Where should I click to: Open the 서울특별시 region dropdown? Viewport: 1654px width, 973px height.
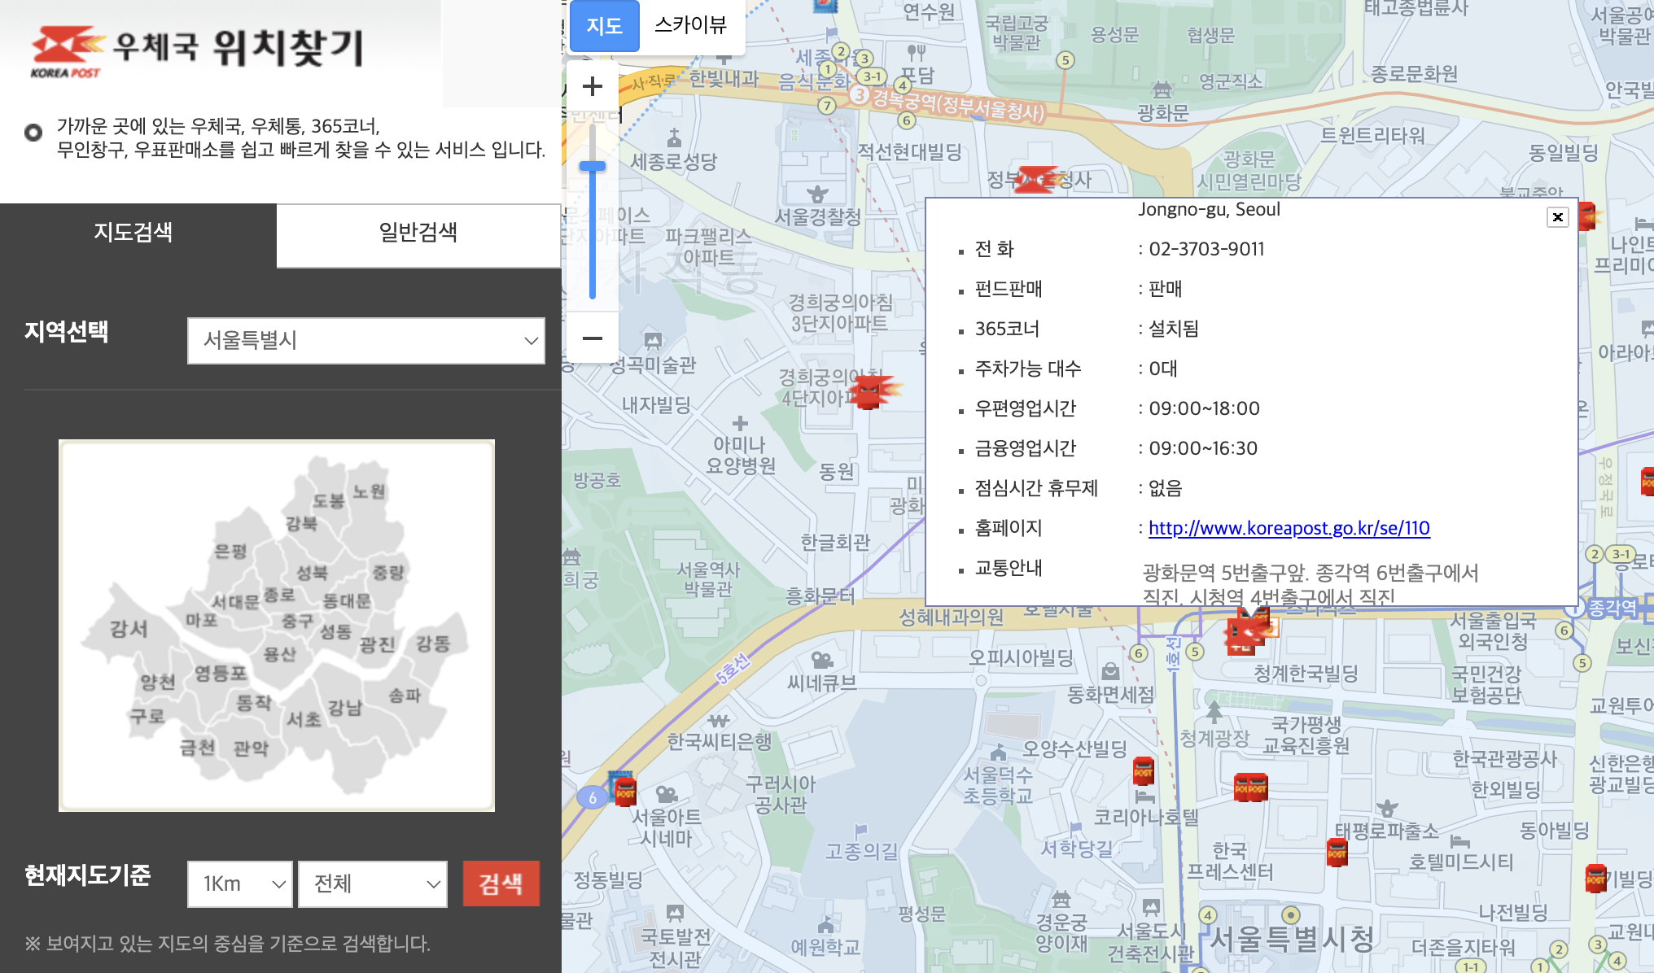tap(366, 341)
